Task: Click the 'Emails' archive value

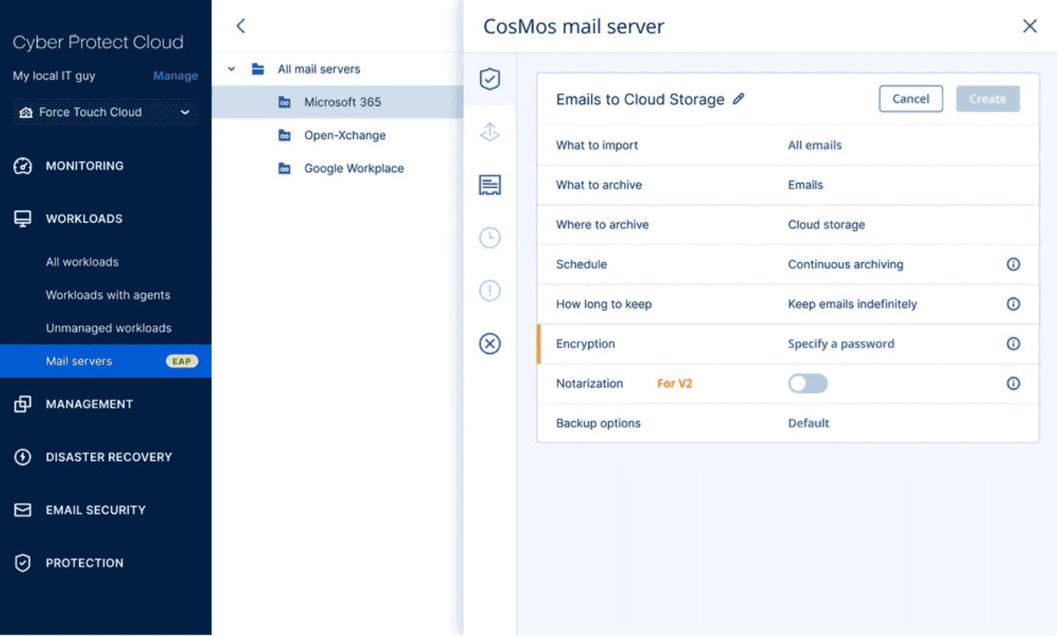Action: pos(805,185)
